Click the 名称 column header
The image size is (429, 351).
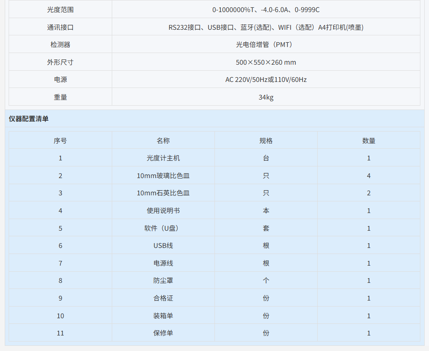click(163, 141)
